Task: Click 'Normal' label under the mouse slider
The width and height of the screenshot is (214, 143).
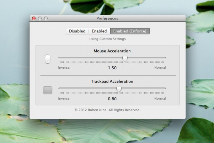Action: click(160, 68)
